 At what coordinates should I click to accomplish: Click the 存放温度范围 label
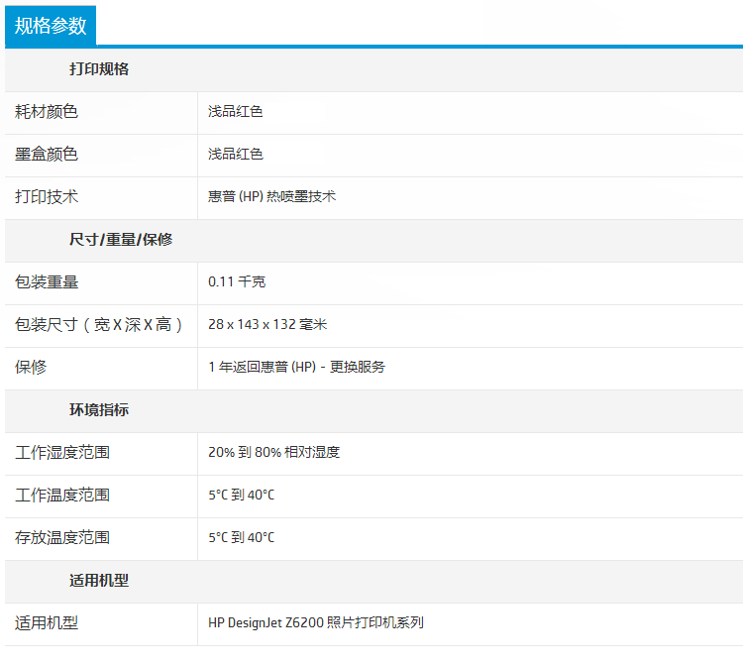click(62, 538)
